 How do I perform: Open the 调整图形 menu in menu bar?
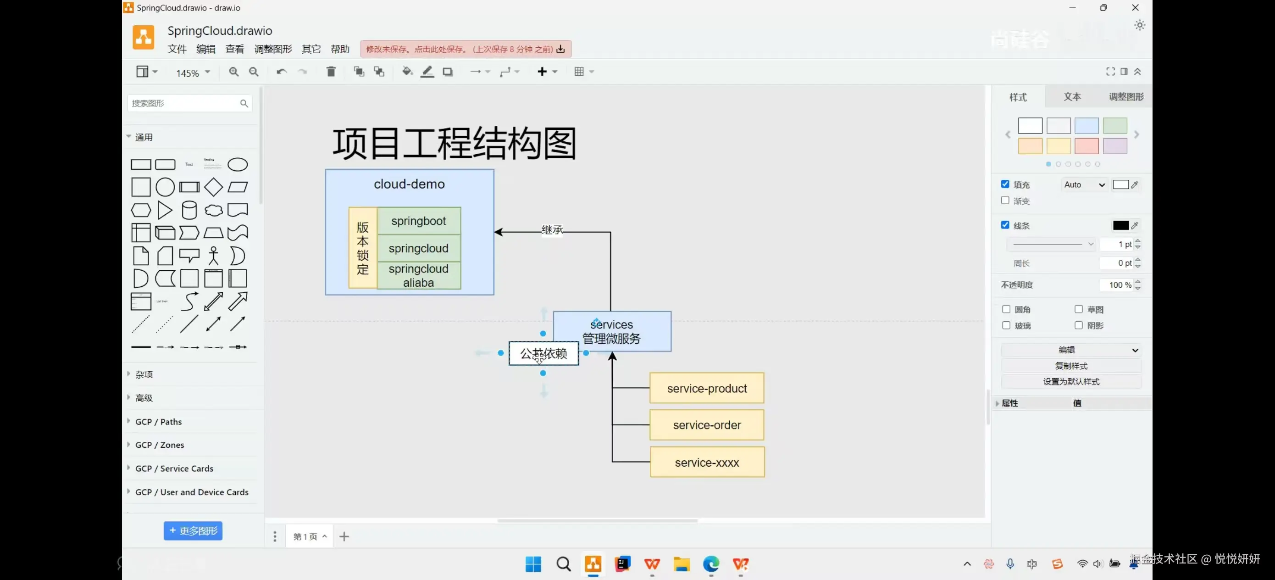tap(273, 49)
